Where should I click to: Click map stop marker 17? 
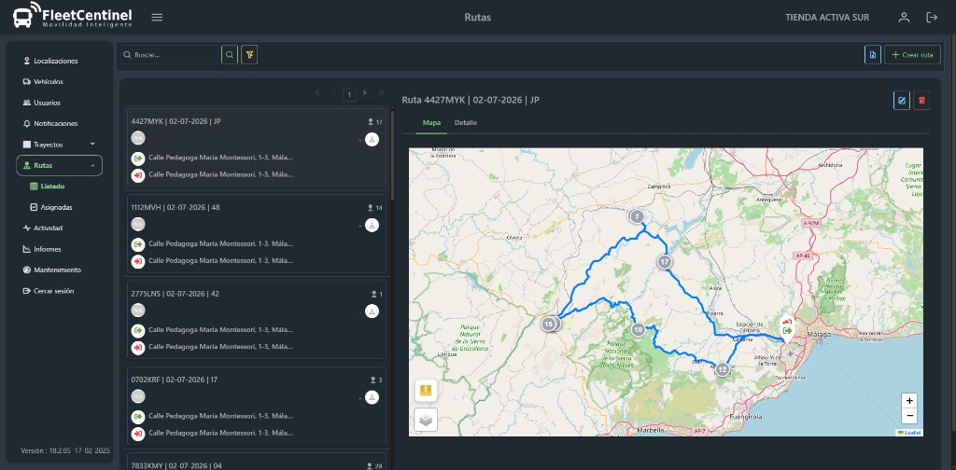click(x=665, y=262)
